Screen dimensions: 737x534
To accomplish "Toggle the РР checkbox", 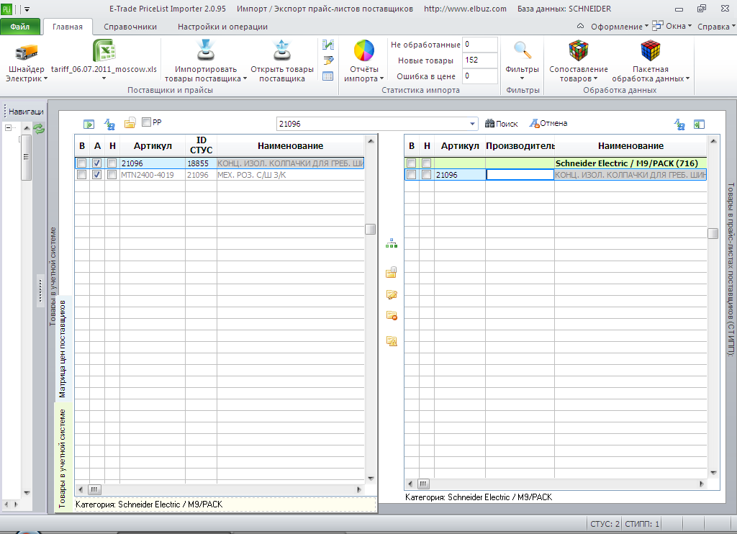I will click(x=146, y=122).
